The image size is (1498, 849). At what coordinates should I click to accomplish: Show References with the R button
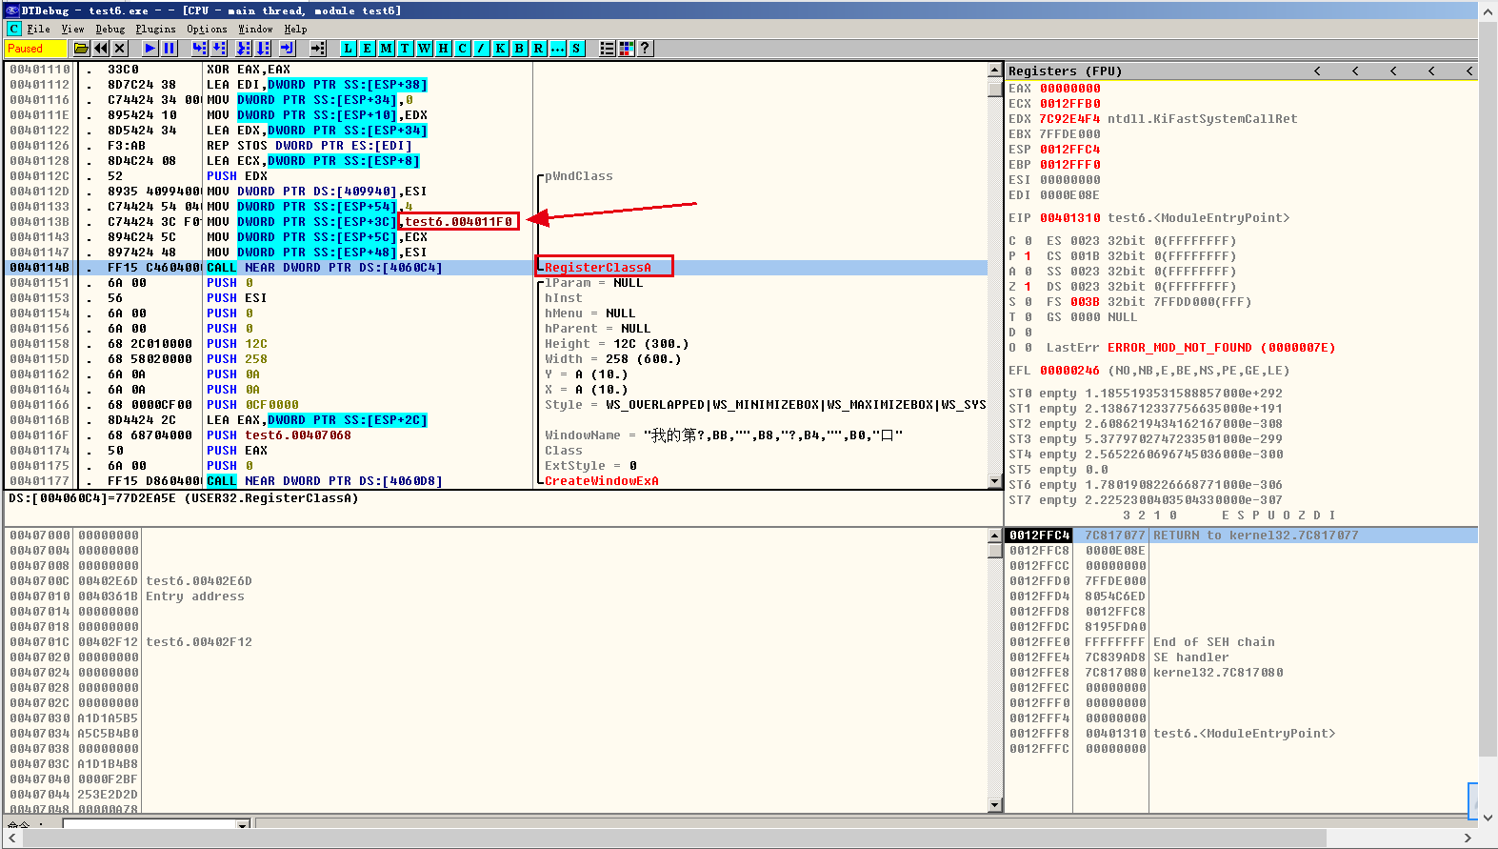[539, 49]
